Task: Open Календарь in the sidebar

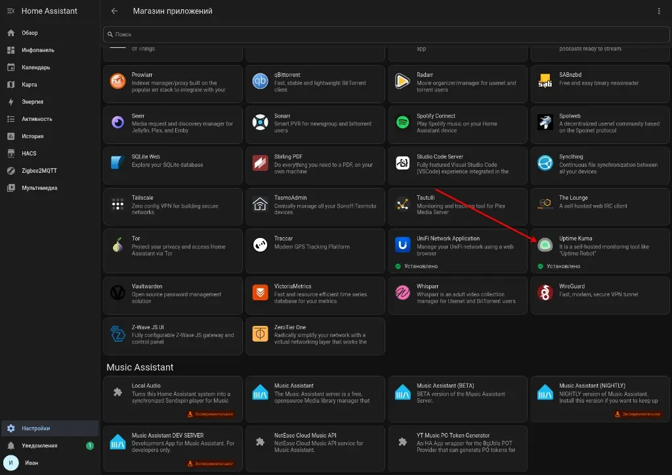Action: (x=50, y=68)
